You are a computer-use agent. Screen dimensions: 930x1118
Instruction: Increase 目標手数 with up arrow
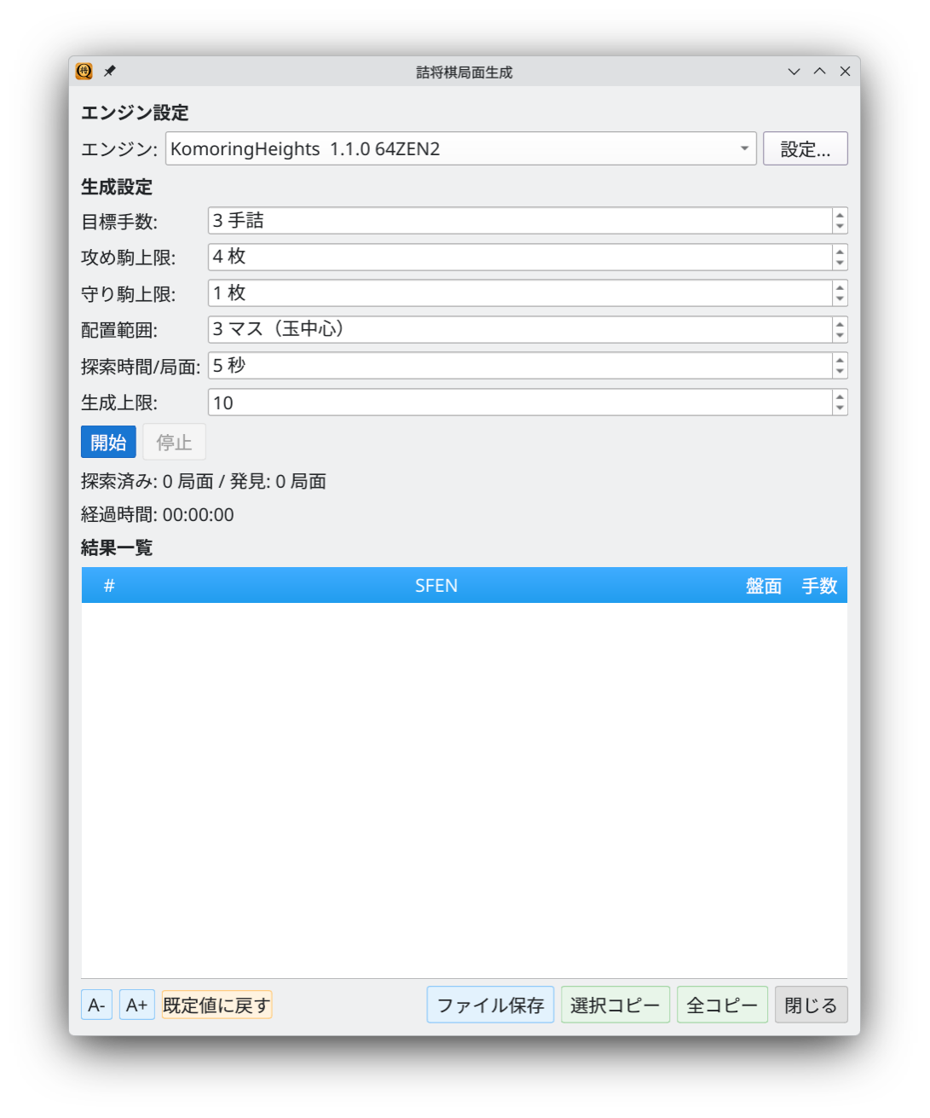click(840, 216)
